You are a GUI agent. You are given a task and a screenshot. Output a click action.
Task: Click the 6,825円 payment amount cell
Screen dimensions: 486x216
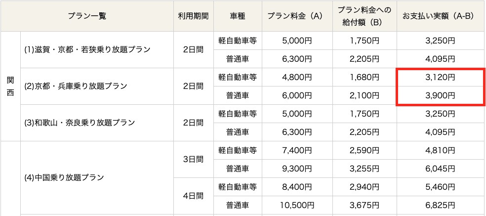[441, 206]
